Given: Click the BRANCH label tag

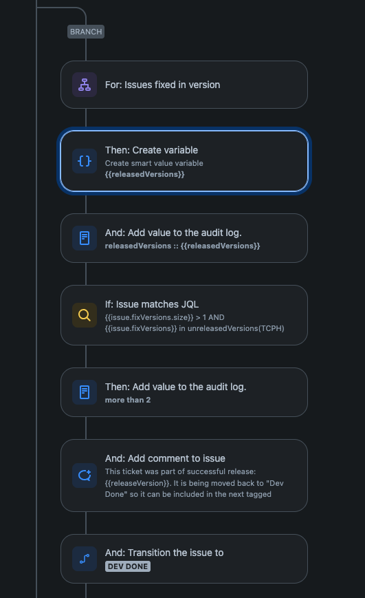Looking at the screenshot, I should (x=86, y=32).
